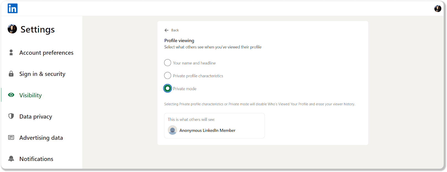Open Account preferences settings section
Screen dimensions: 447x172
point(46,53)
